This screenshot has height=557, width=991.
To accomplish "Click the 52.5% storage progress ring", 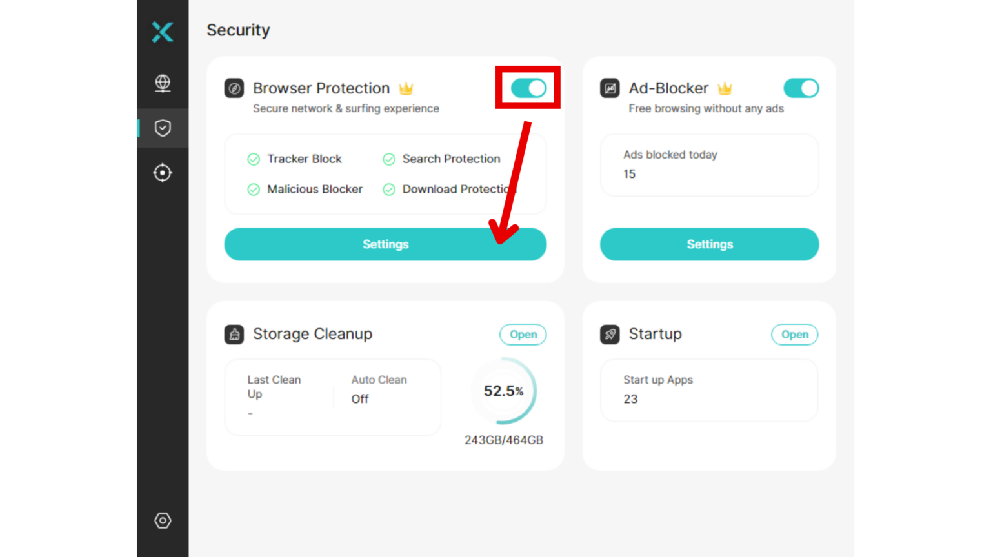I will pyautogui.click(x=504, y=391).
